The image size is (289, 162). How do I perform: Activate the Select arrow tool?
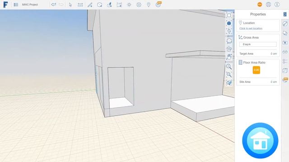tap(70, 5)
